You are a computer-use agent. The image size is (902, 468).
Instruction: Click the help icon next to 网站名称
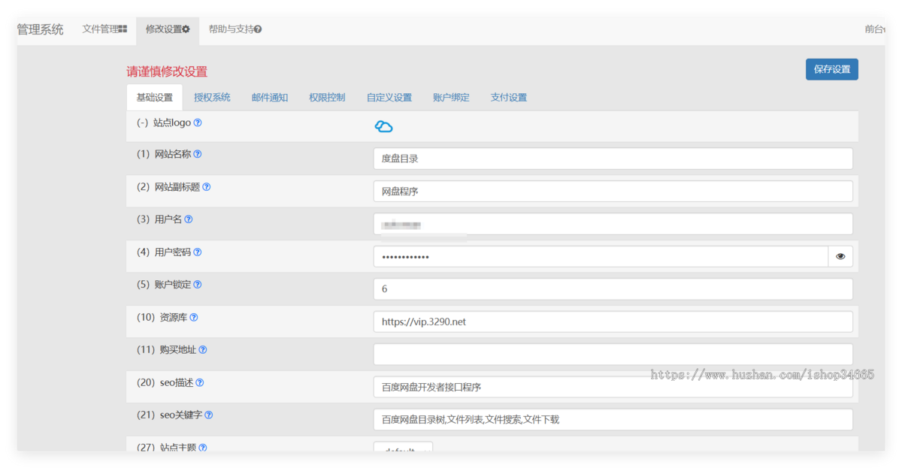point(198,154)
